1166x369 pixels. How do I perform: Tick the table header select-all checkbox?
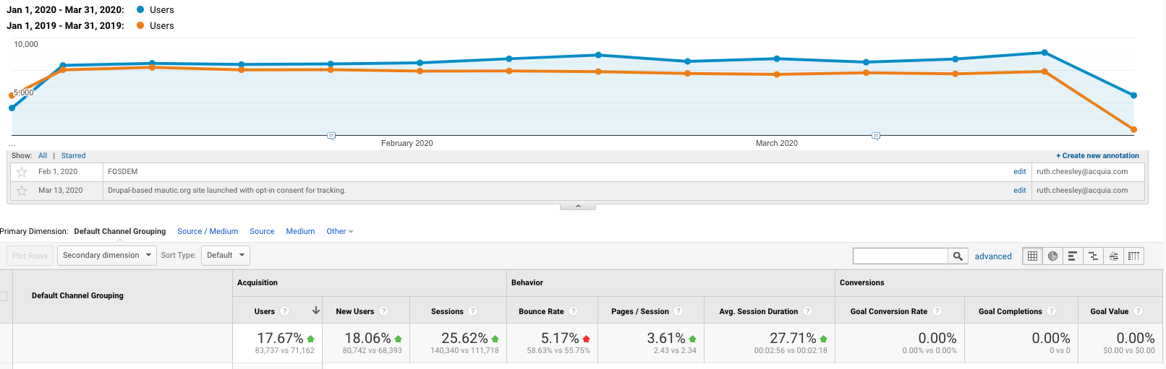click(x=3, y=296)
